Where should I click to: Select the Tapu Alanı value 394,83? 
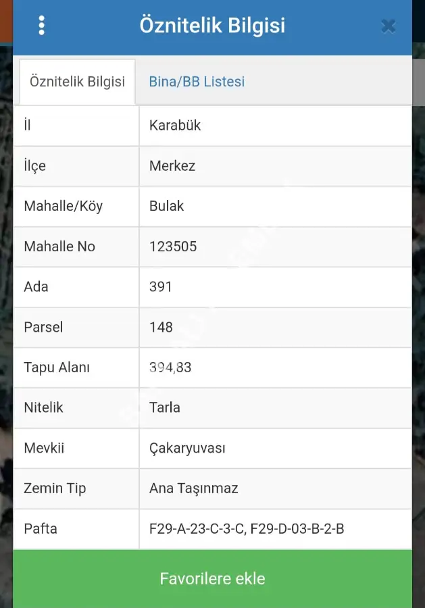click(x=170, y=368)
